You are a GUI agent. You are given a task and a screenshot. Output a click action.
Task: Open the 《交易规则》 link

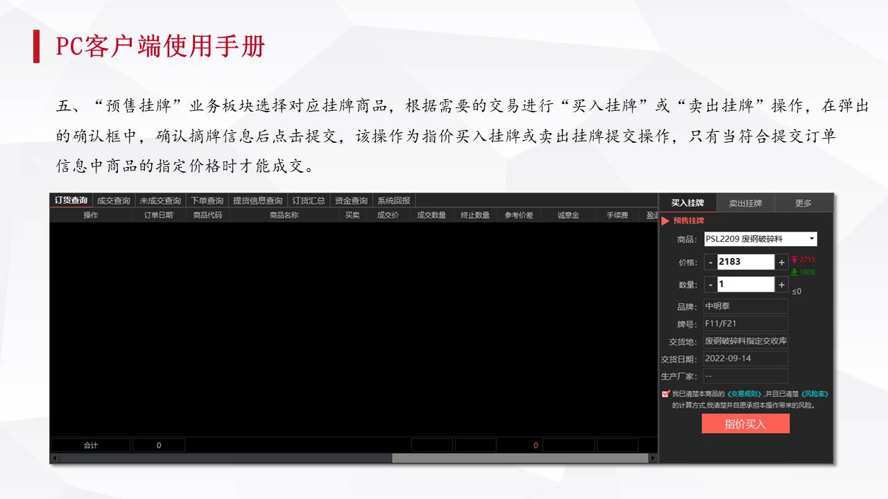coord(744,394)
